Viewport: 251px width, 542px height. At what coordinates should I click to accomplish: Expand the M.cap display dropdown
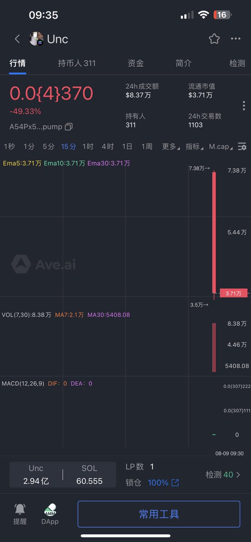point(222,146)
